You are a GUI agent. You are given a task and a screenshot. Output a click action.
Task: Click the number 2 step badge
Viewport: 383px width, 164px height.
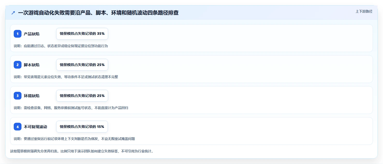pyautogui.click(x=18, y=65)
